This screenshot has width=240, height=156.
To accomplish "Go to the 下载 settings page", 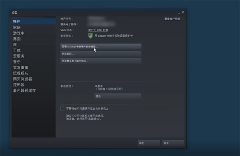I will click(x=17, y=50).
